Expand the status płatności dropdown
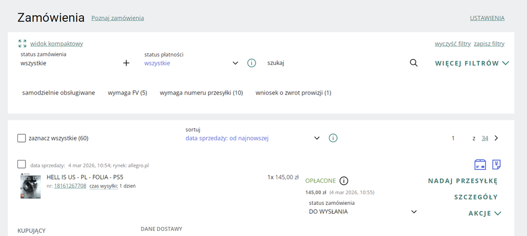Screen dimensions: 527x236 tap(235, 63)
